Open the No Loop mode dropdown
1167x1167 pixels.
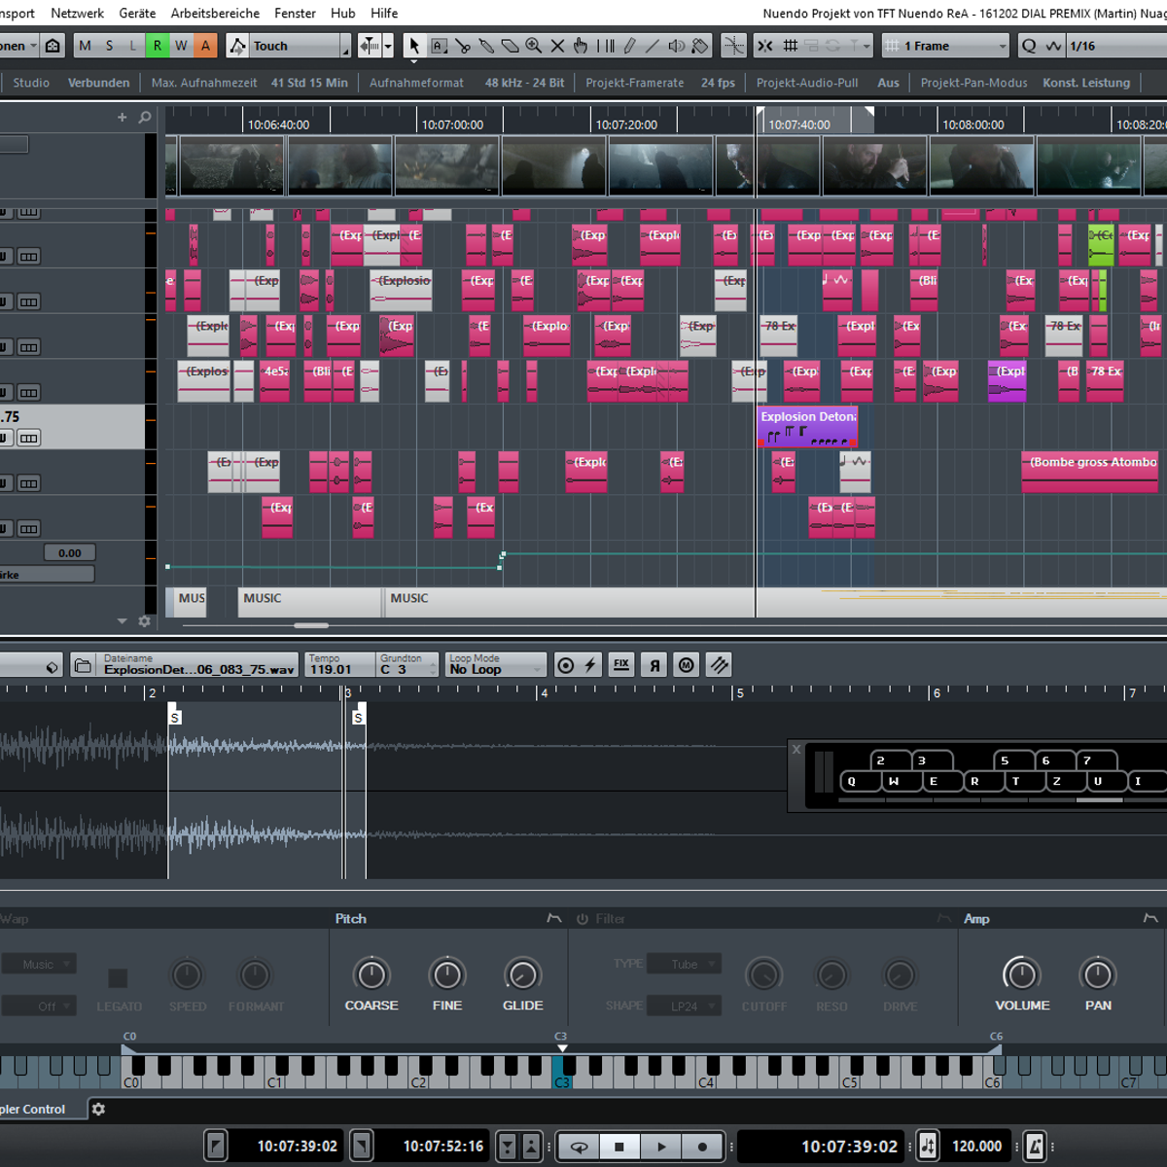coord(496,665)
